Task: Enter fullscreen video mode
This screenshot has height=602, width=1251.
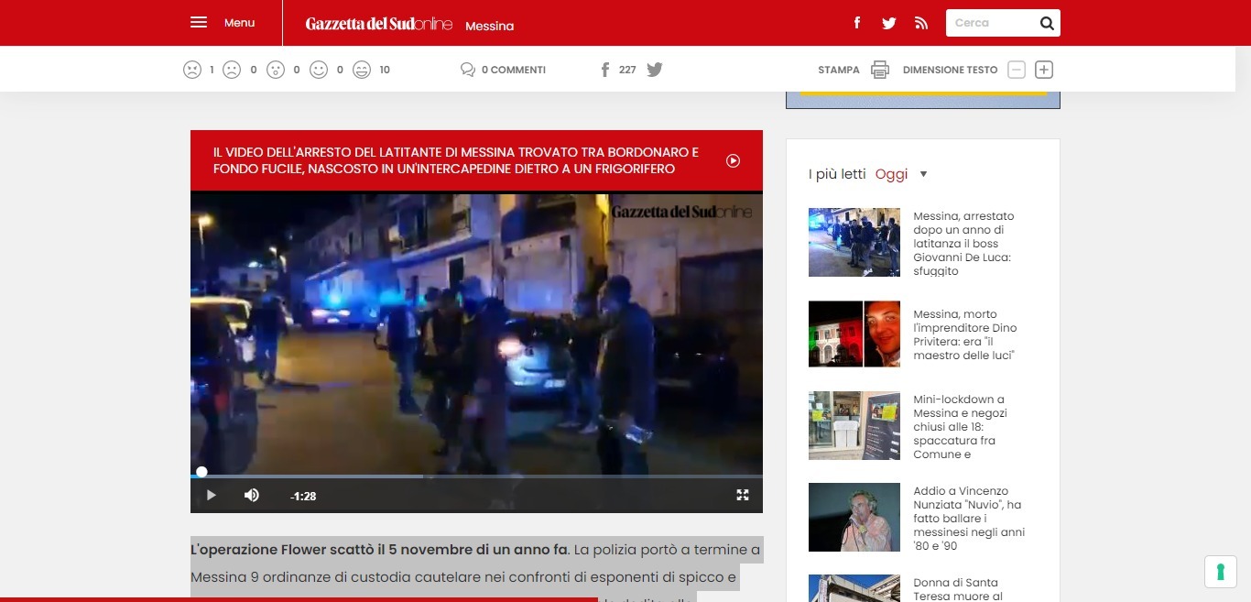Action: tap(743, 496)
